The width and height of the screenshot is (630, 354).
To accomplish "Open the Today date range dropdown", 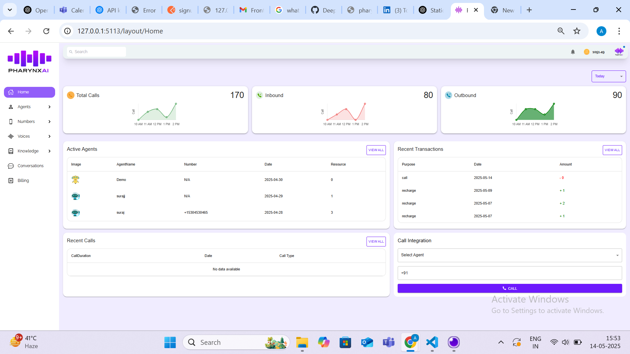I will click(608, 76).
